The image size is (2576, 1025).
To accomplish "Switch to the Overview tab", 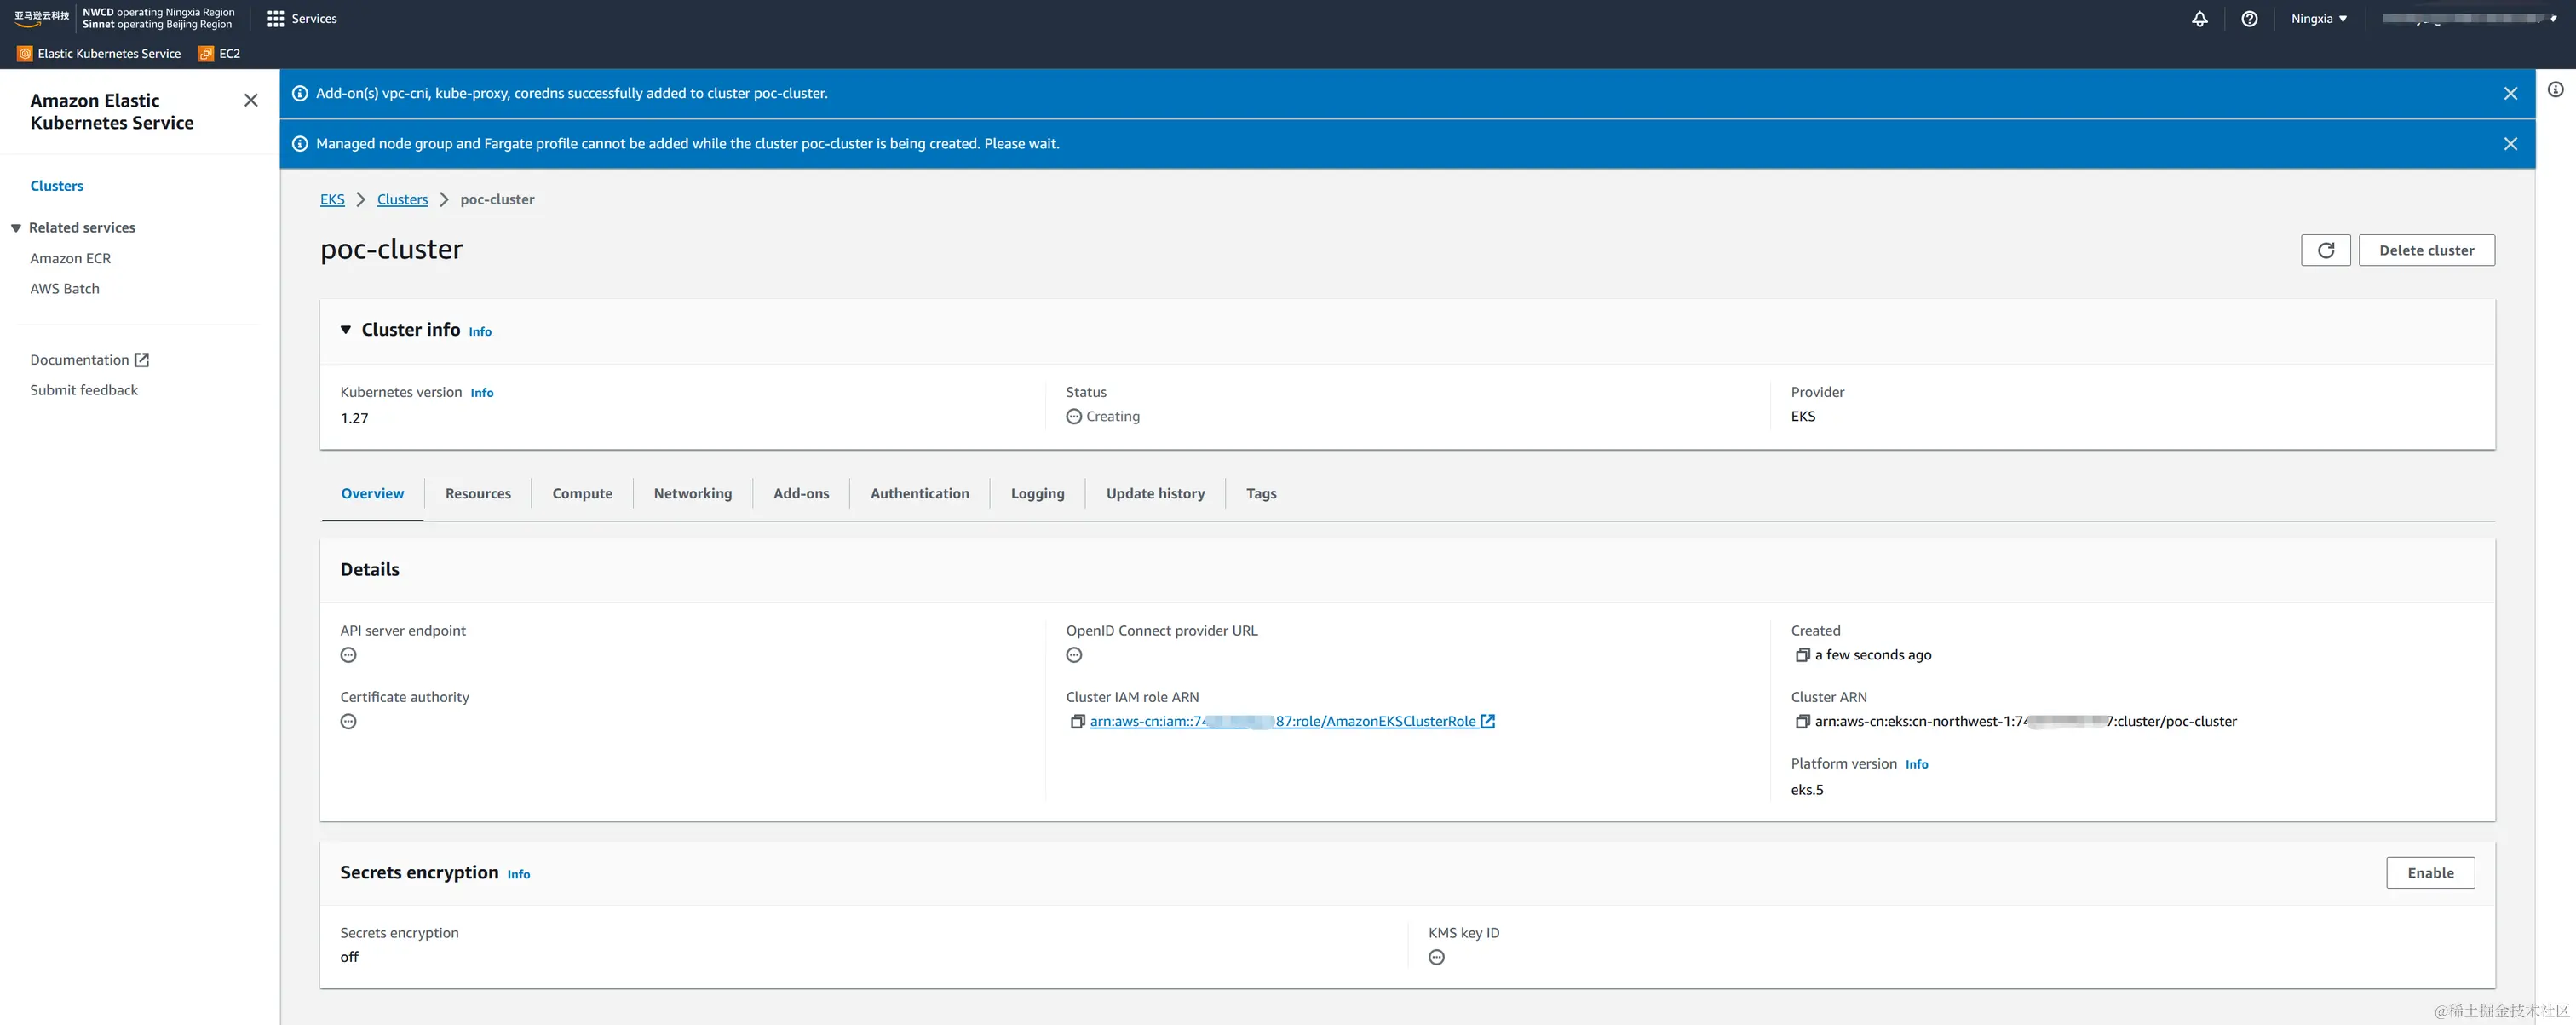I will 372,494.
